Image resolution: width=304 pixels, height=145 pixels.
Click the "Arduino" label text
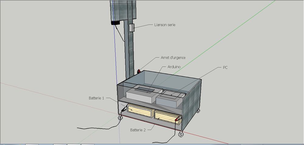pos(174,66)
